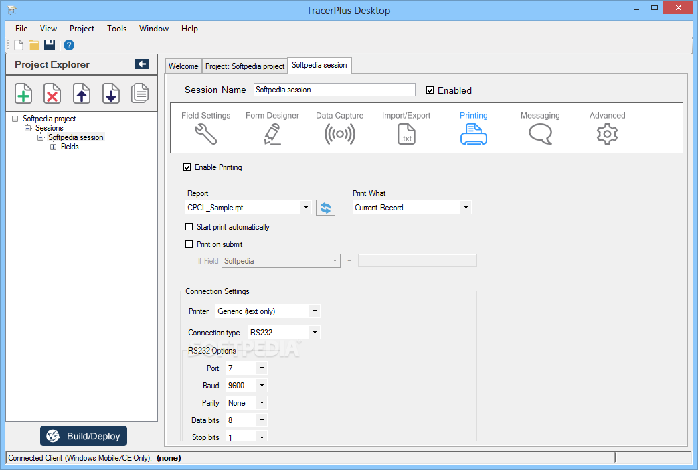698x470 pixels.
Task: Open Advanced gear icon
Action: tap(607, 134)
